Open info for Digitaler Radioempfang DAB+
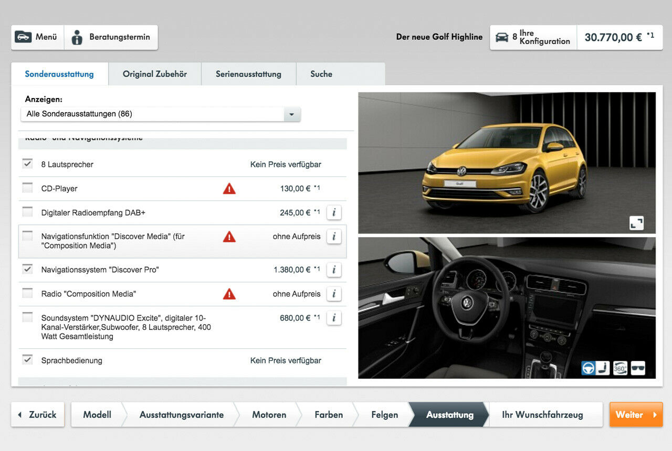Screen dimensions: 672x451 334,213
